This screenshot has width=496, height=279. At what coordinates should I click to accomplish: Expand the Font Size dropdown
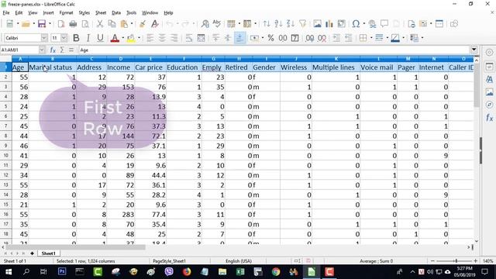64,38
